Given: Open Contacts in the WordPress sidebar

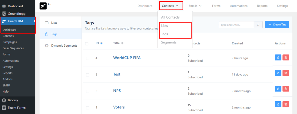Looking at the screenshot, I should pyautogui.click(x=8, y=36).
